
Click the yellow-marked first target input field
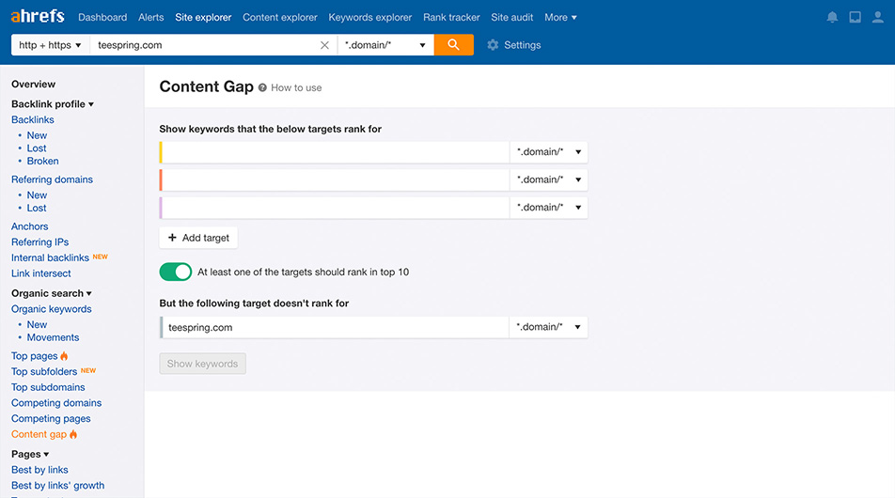[x=336, y=152]
